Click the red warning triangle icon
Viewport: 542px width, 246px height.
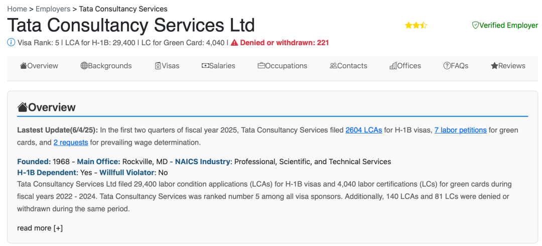234,43
